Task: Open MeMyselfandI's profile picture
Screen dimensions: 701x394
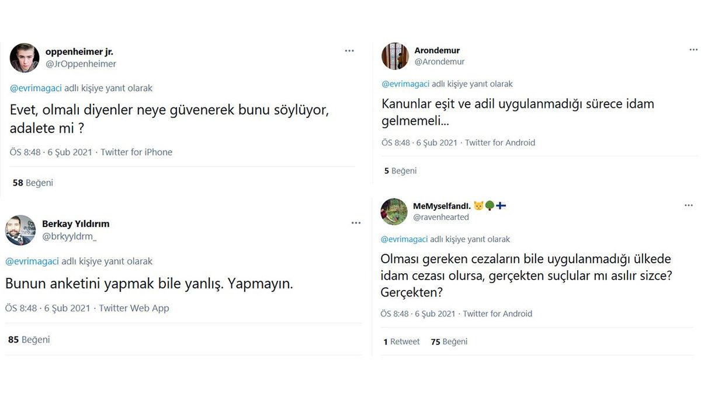Action: [x=394, y=212]
